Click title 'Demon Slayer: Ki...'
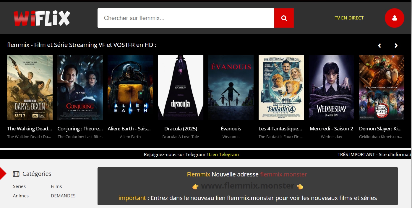This screenshot has height=208, width=412. click(380, 129)
